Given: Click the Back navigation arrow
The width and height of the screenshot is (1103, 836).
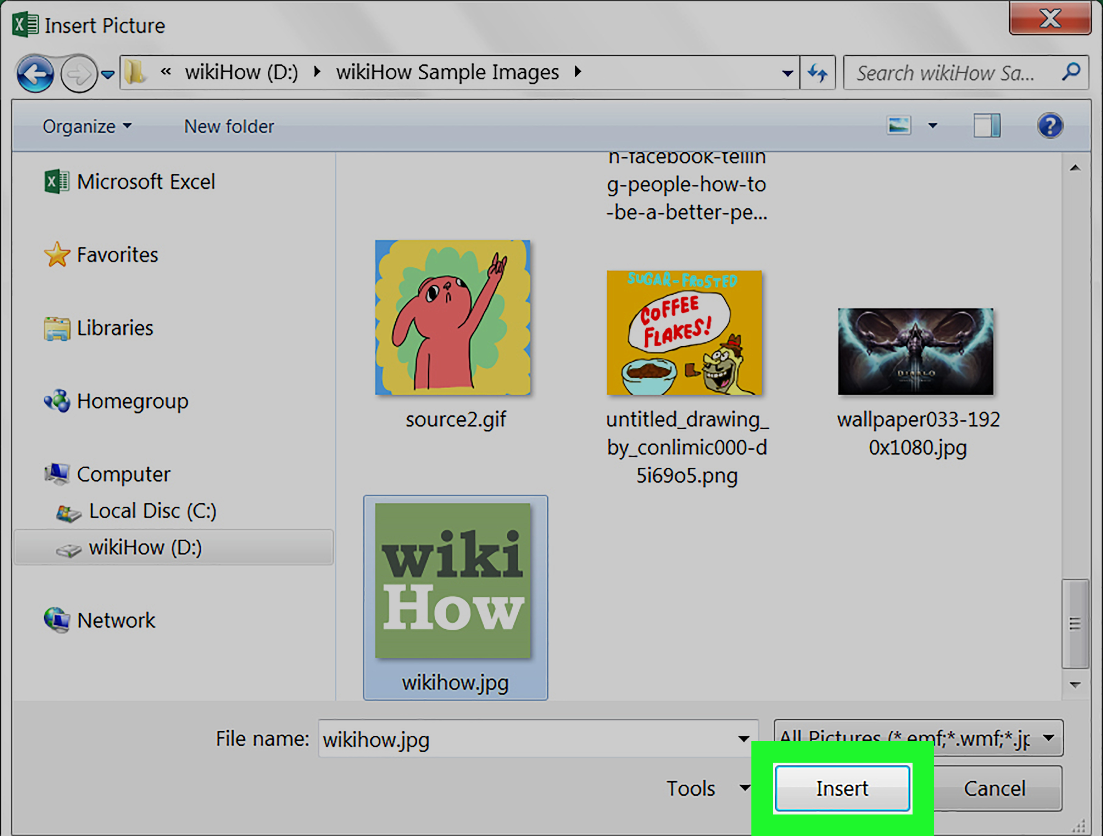Looking at the screenshot, I should (x=35, y=74).
